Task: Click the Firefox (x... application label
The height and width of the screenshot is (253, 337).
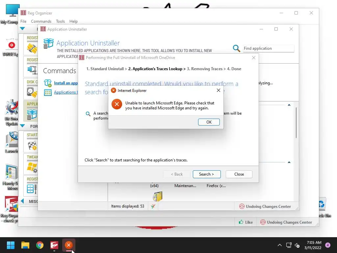Action: coord(216,186)
